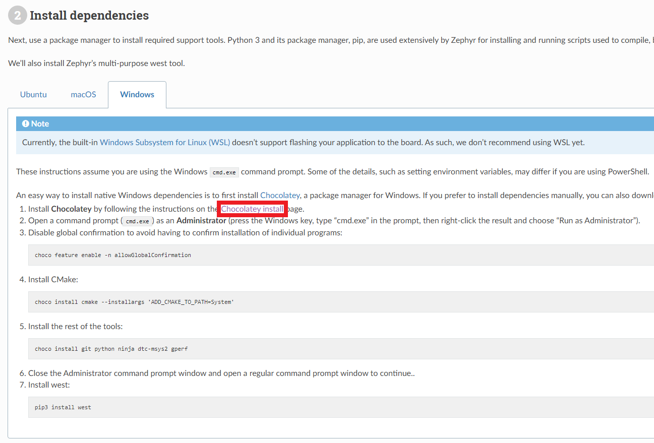The width and height of the screenshot is (654, 443).
Task: Click the Install dependencies heading
Action: 89,16
